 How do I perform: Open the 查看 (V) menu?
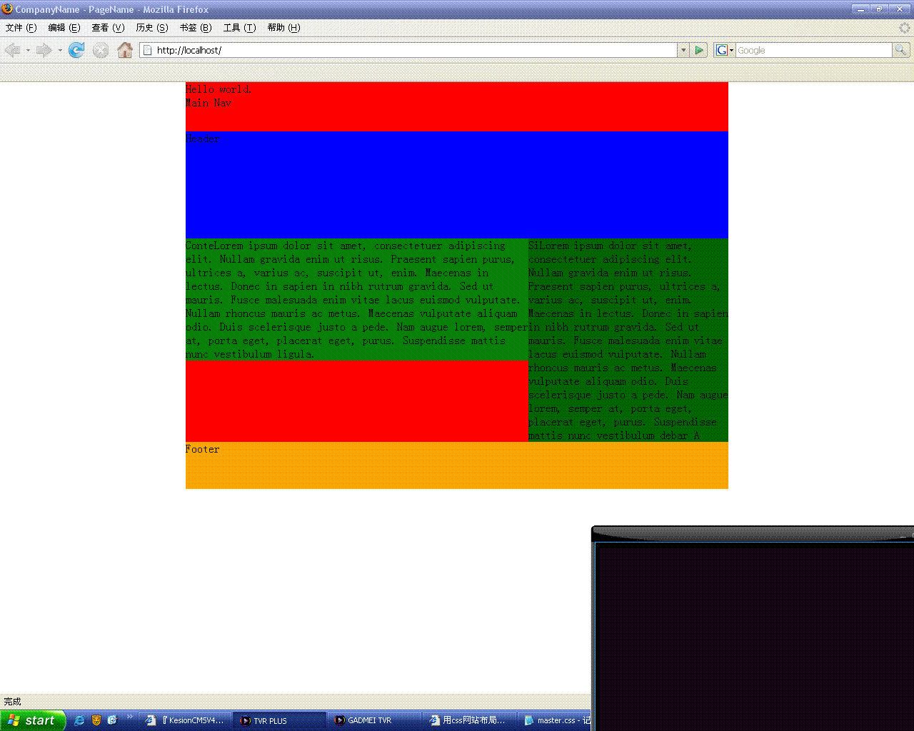(x=108, y=28)
